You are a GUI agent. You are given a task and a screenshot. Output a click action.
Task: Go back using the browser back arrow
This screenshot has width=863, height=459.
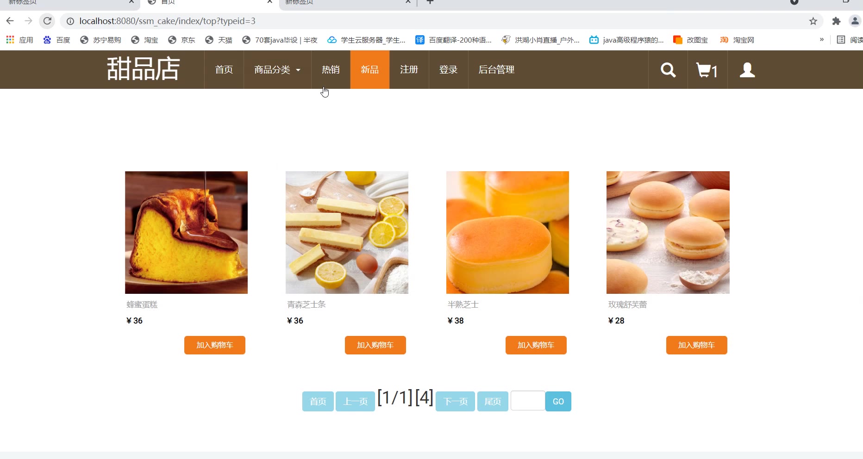point(10,21)
